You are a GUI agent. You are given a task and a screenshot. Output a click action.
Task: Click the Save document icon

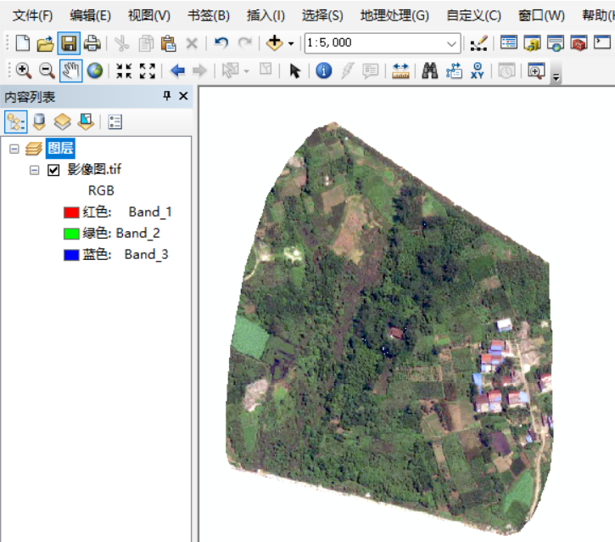pyautogui.click(x=69, y=43)
